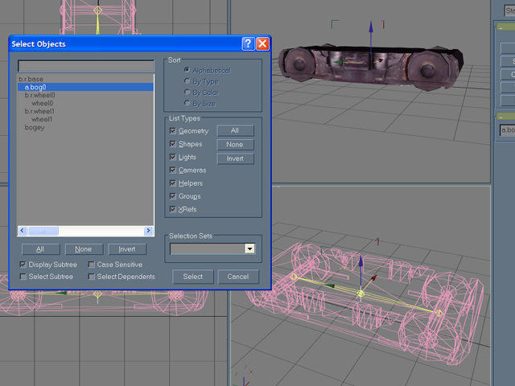Pick bogey from the object list
Screen dimensions: 515x386
[x=35, y=127]
